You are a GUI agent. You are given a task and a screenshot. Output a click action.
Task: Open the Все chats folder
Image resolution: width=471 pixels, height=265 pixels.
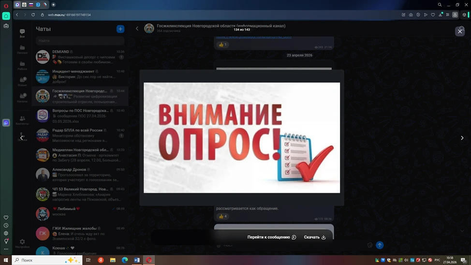pos(22,33)
